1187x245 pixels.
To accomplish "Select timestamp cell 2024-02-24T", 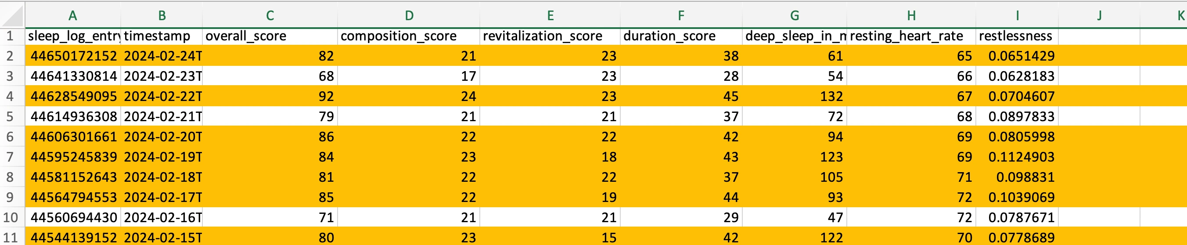I will [x=162, y=56].
